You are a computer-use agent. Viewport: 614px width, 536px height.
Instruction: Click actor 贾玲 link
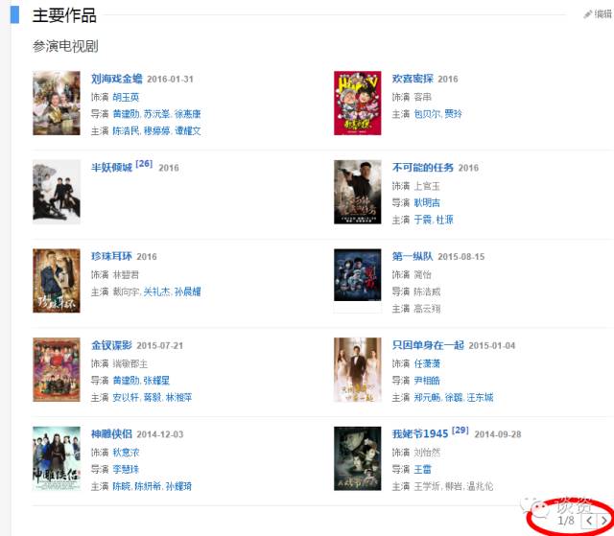point(454,114)
